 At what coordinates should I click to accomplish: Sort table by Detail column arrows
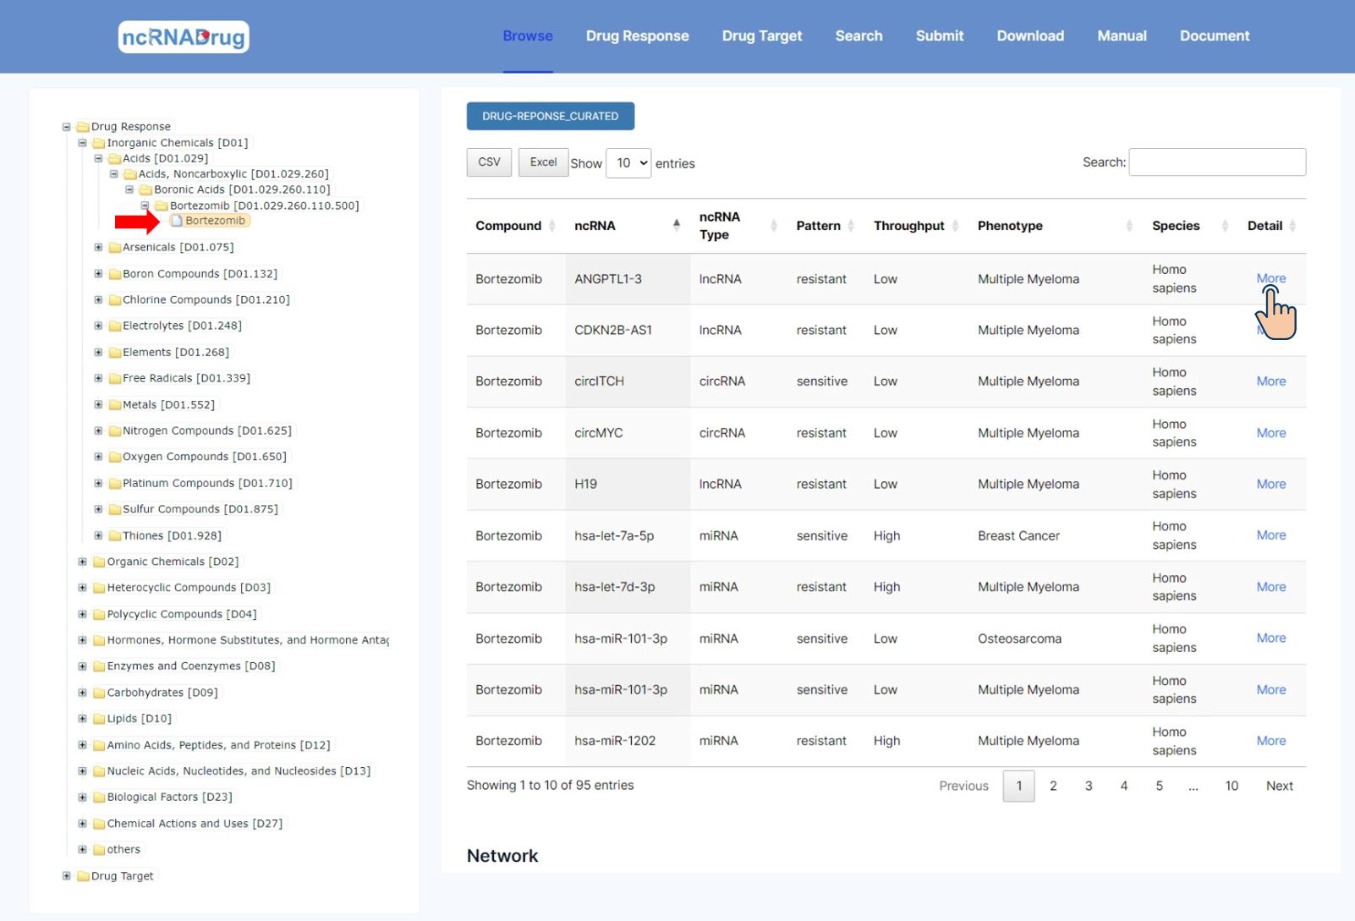1293,226
